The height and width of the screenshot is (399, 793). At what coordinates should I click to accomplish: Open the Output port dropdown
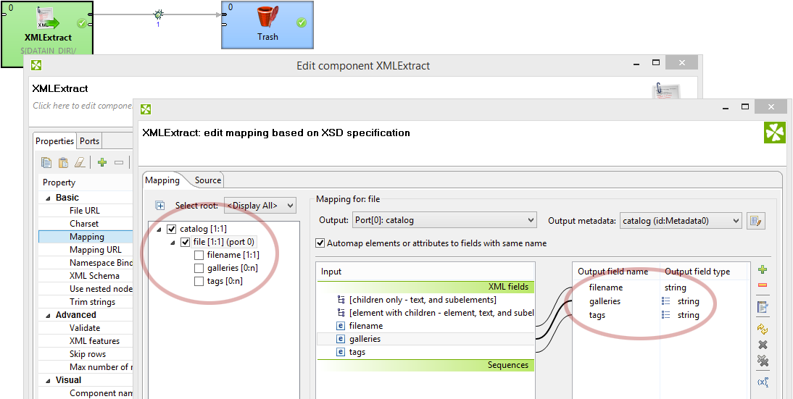[442, 220]
